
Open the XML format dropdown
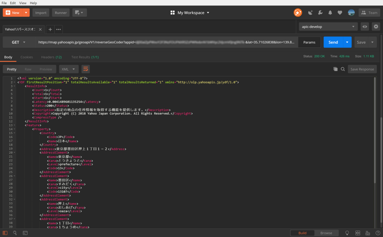point(68,69)
